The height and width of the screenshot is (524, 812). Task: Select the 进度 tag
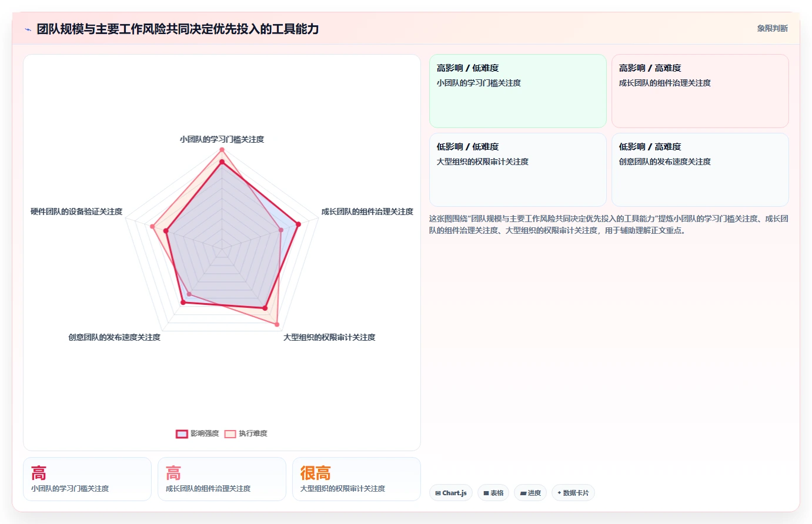[x=530, y=493]
